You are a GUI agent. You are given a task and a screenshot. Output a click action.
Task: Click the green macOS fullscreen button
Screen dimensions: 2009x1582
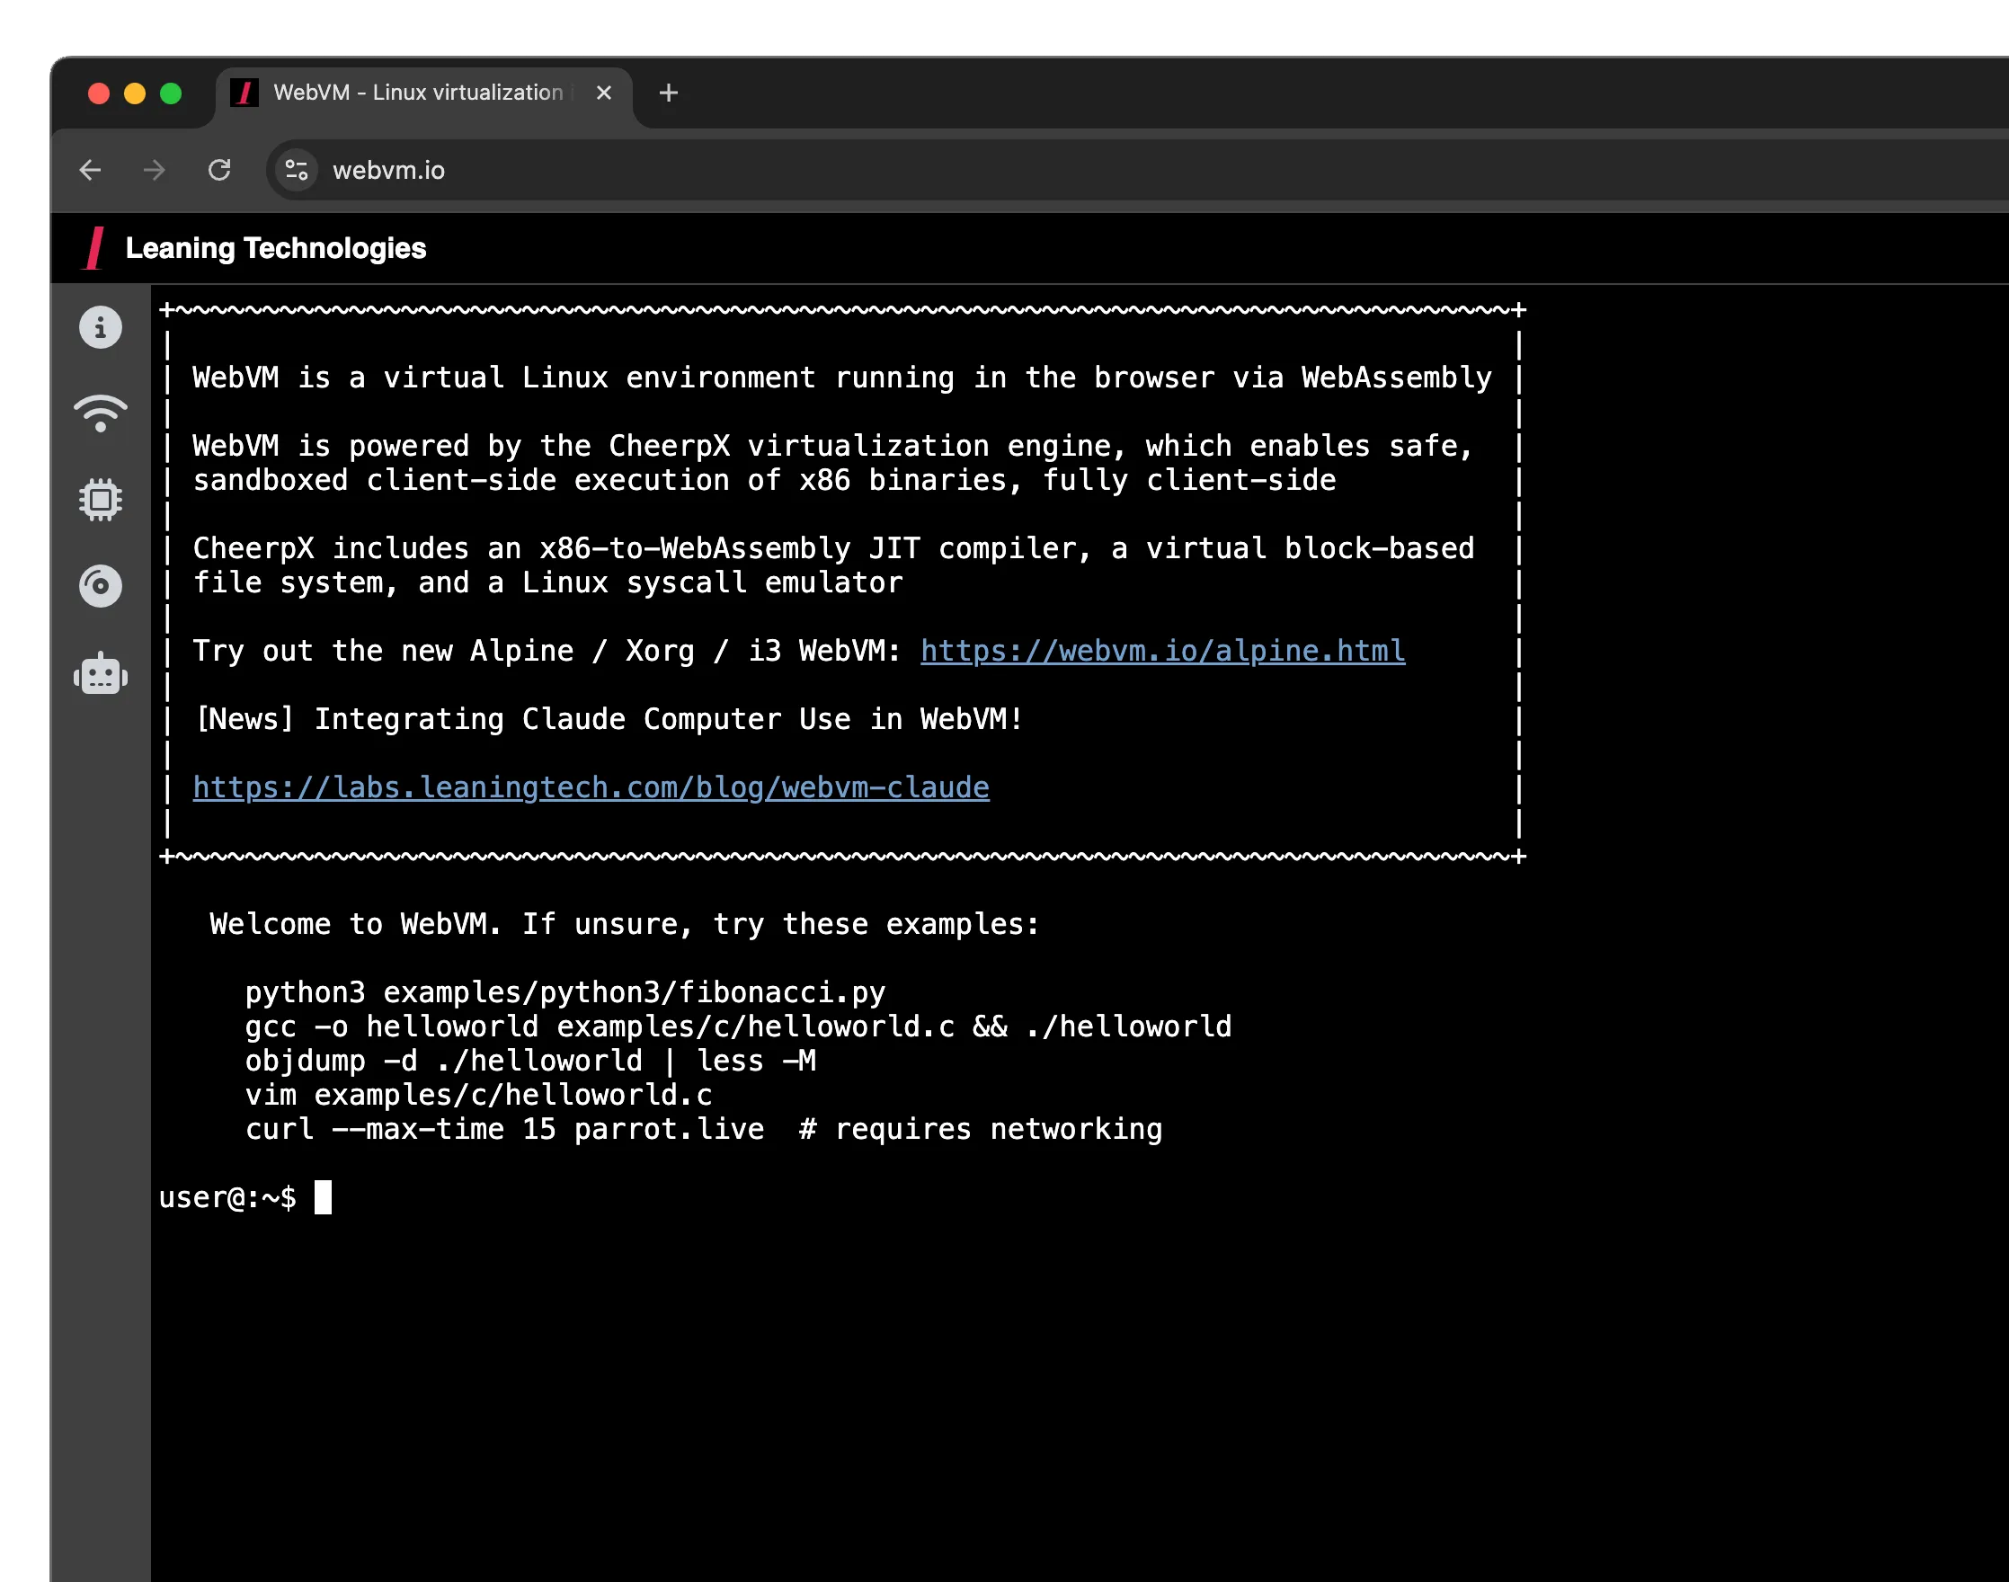171,93
